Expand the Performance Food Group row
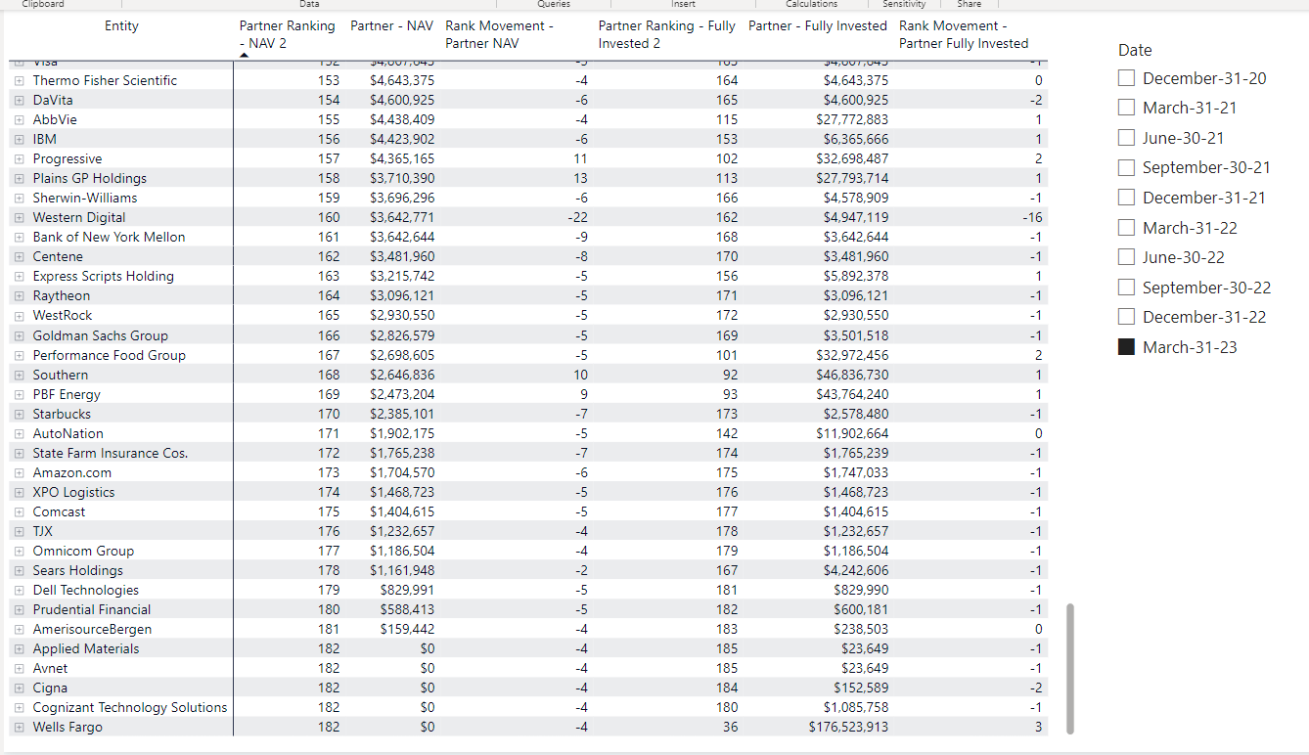The height and width of the screenshot is (755, 1309). click(x=19, y=355)
